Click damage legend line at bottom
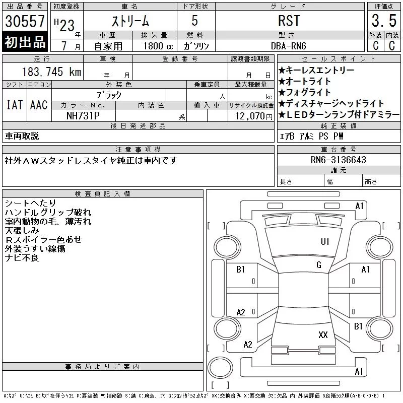The image size is (403, 403). [194, 396]
